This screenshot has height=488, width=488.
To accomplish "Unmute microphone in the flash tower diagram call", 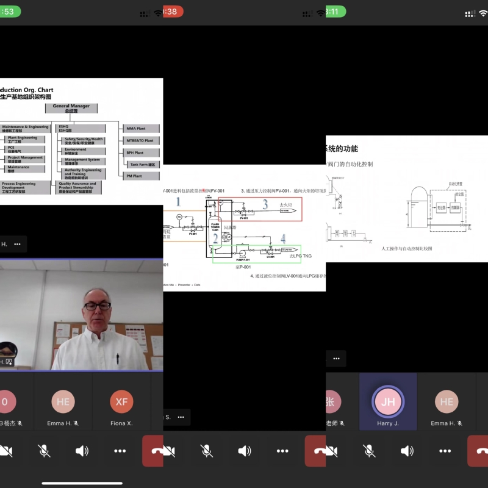I will click(206, 451).
